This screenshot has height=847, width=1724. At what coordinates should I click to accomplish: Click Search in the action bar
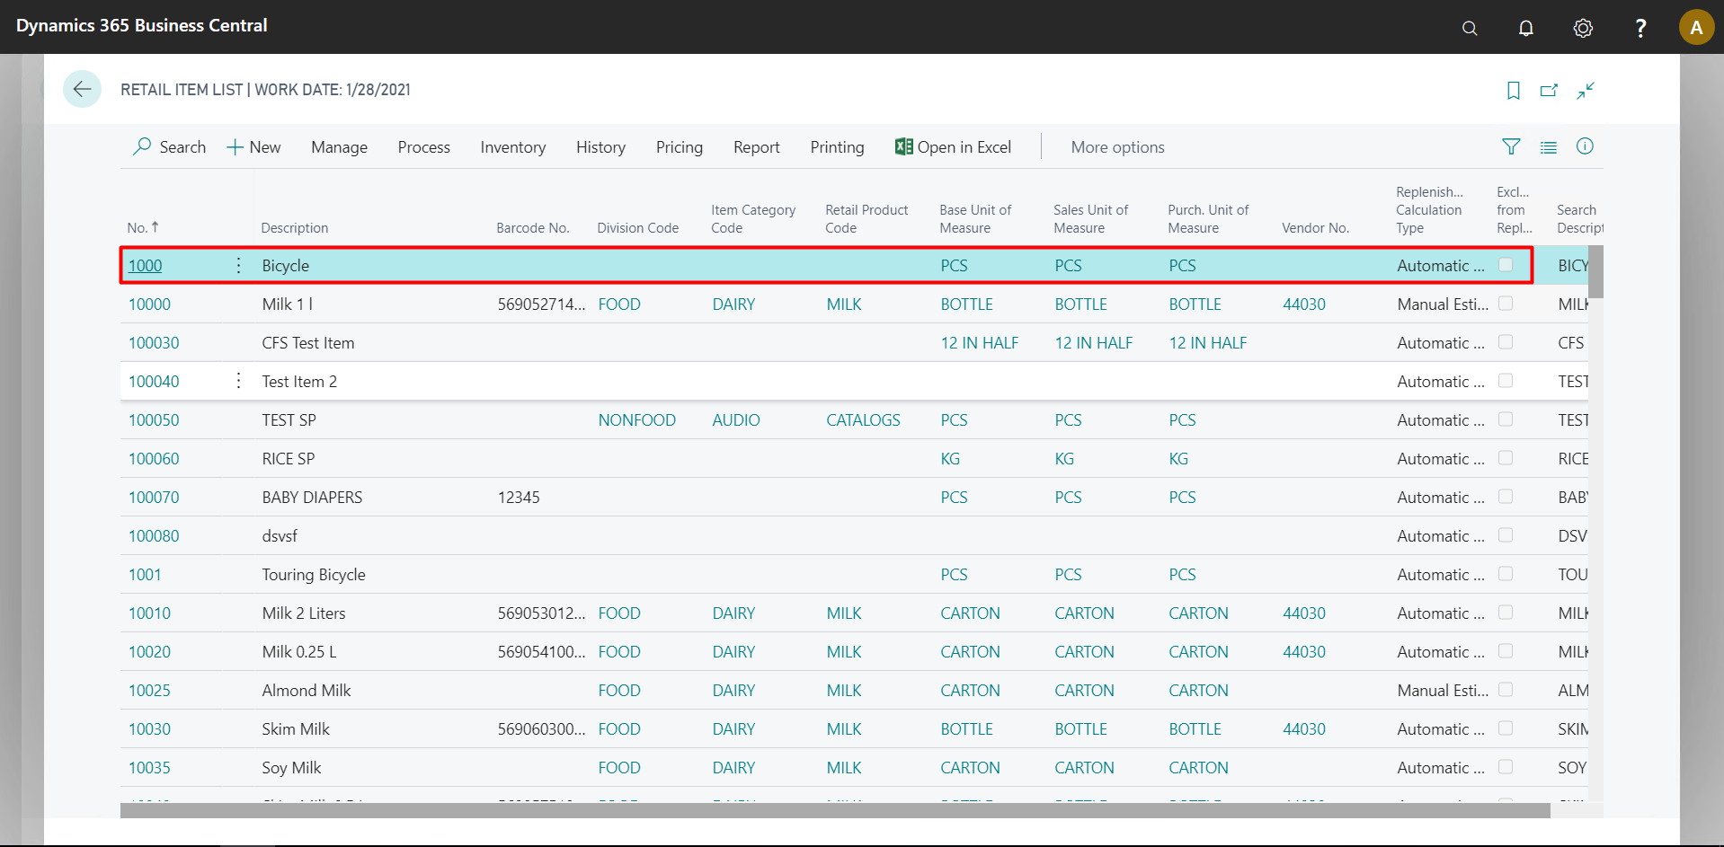[x=170, y=146]
